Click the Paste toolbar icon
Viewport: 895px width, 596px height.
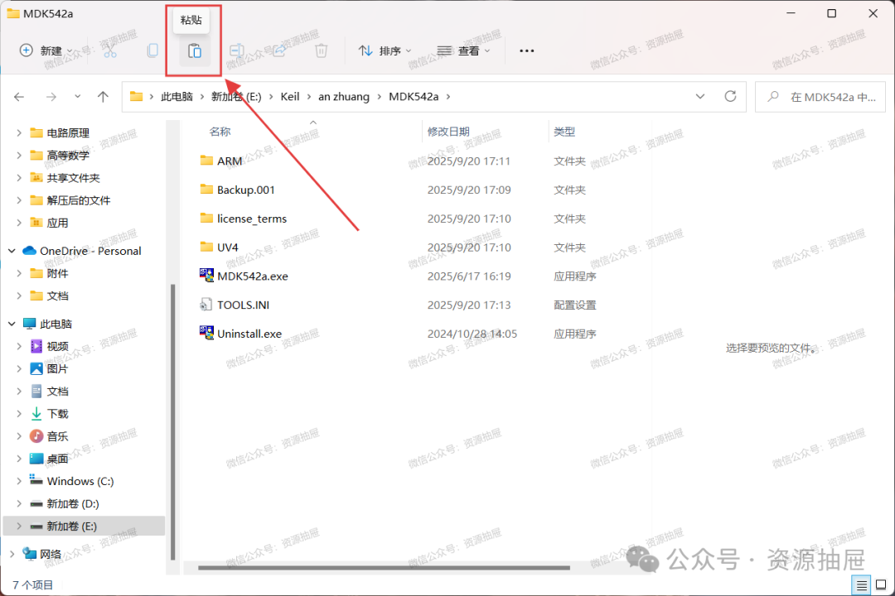click(195, 50)
